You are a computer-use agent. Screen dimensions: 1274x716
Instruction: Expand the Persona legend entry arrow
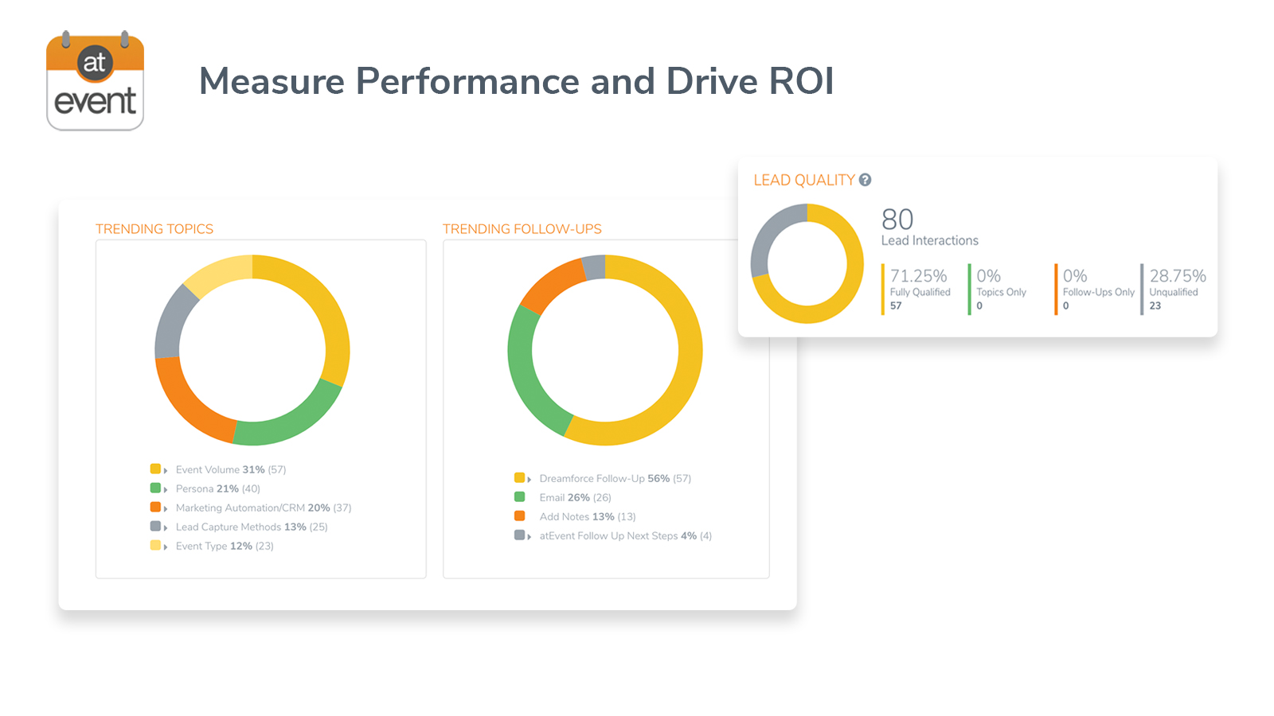click(x=166, y=489)
